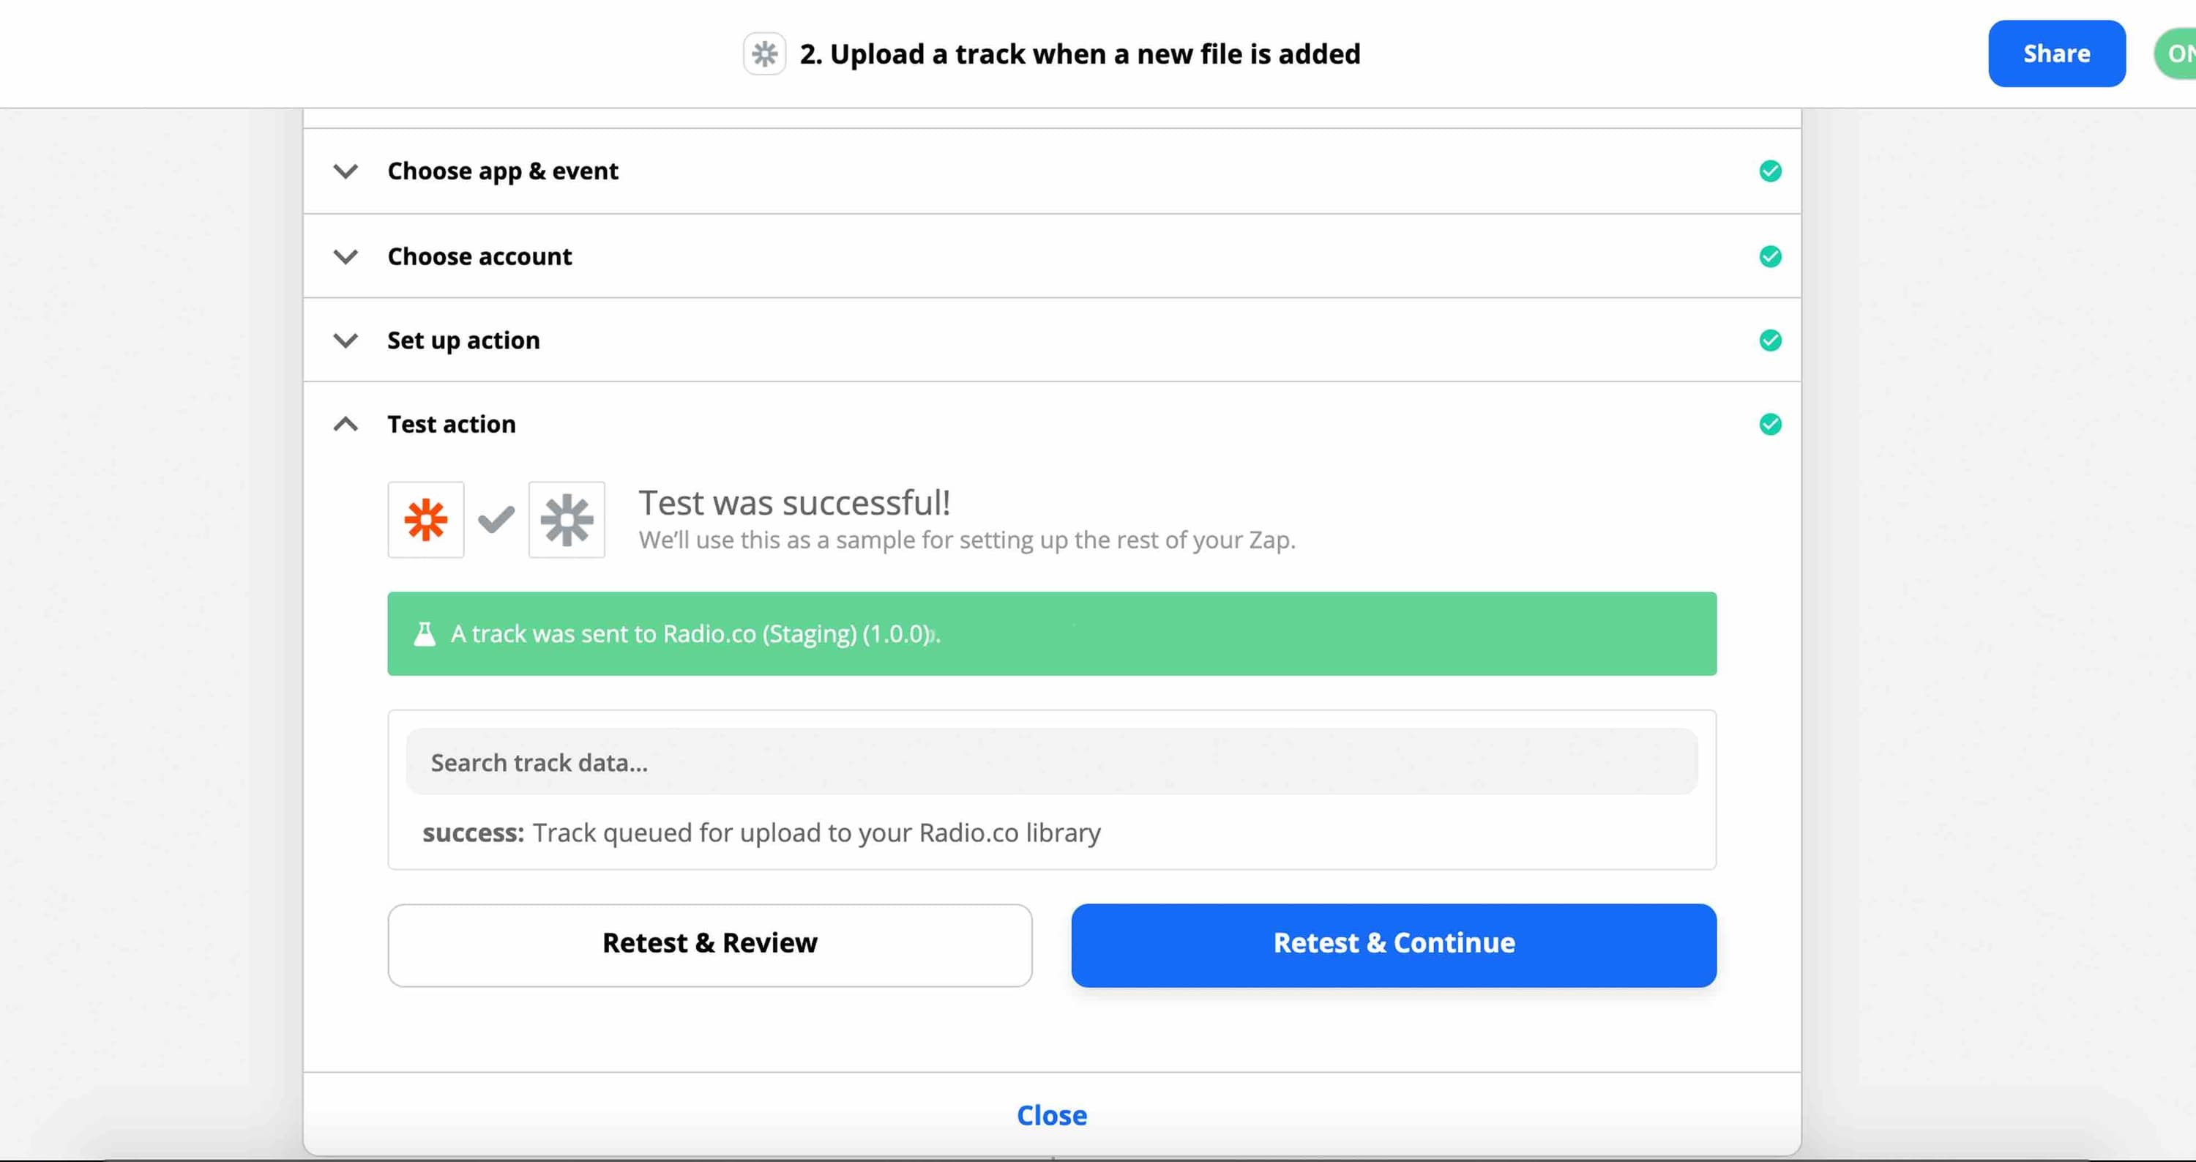Collapse the Test action section

[346, 424]
